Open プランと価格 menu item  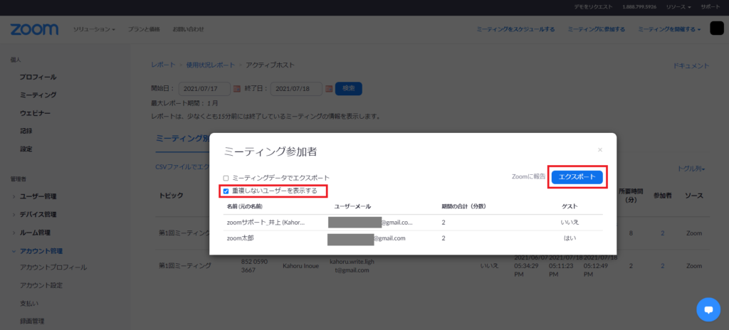pyautogui.click(x=145, y=29)
